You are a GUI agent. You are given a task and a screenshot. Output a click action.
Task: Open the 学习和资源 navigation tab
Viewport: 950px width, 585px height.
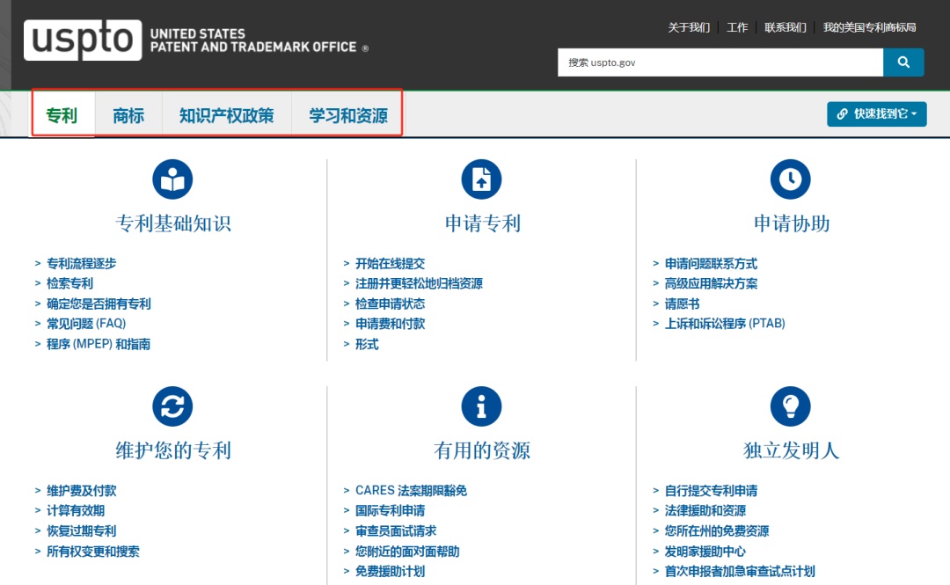[347, 115]
